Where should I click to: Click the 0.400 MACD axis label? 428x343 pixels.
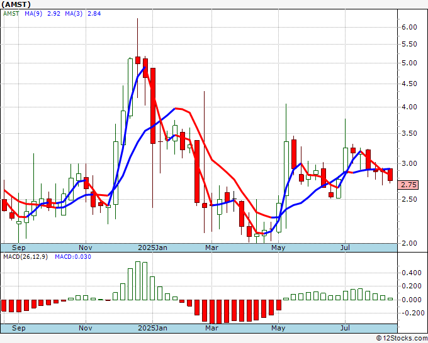pyautogui.click(x=412, y=273)
